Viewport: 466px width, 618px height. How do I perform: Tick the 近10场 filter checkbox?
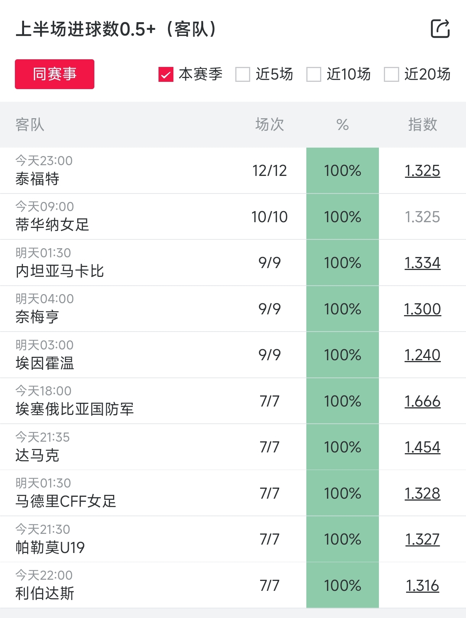(314, 75)
